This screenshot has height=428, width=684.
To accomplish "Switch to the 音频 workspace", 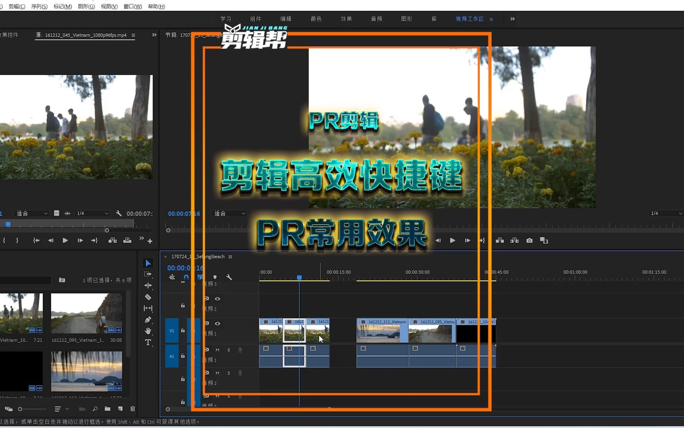I will [x=376, y=19].
